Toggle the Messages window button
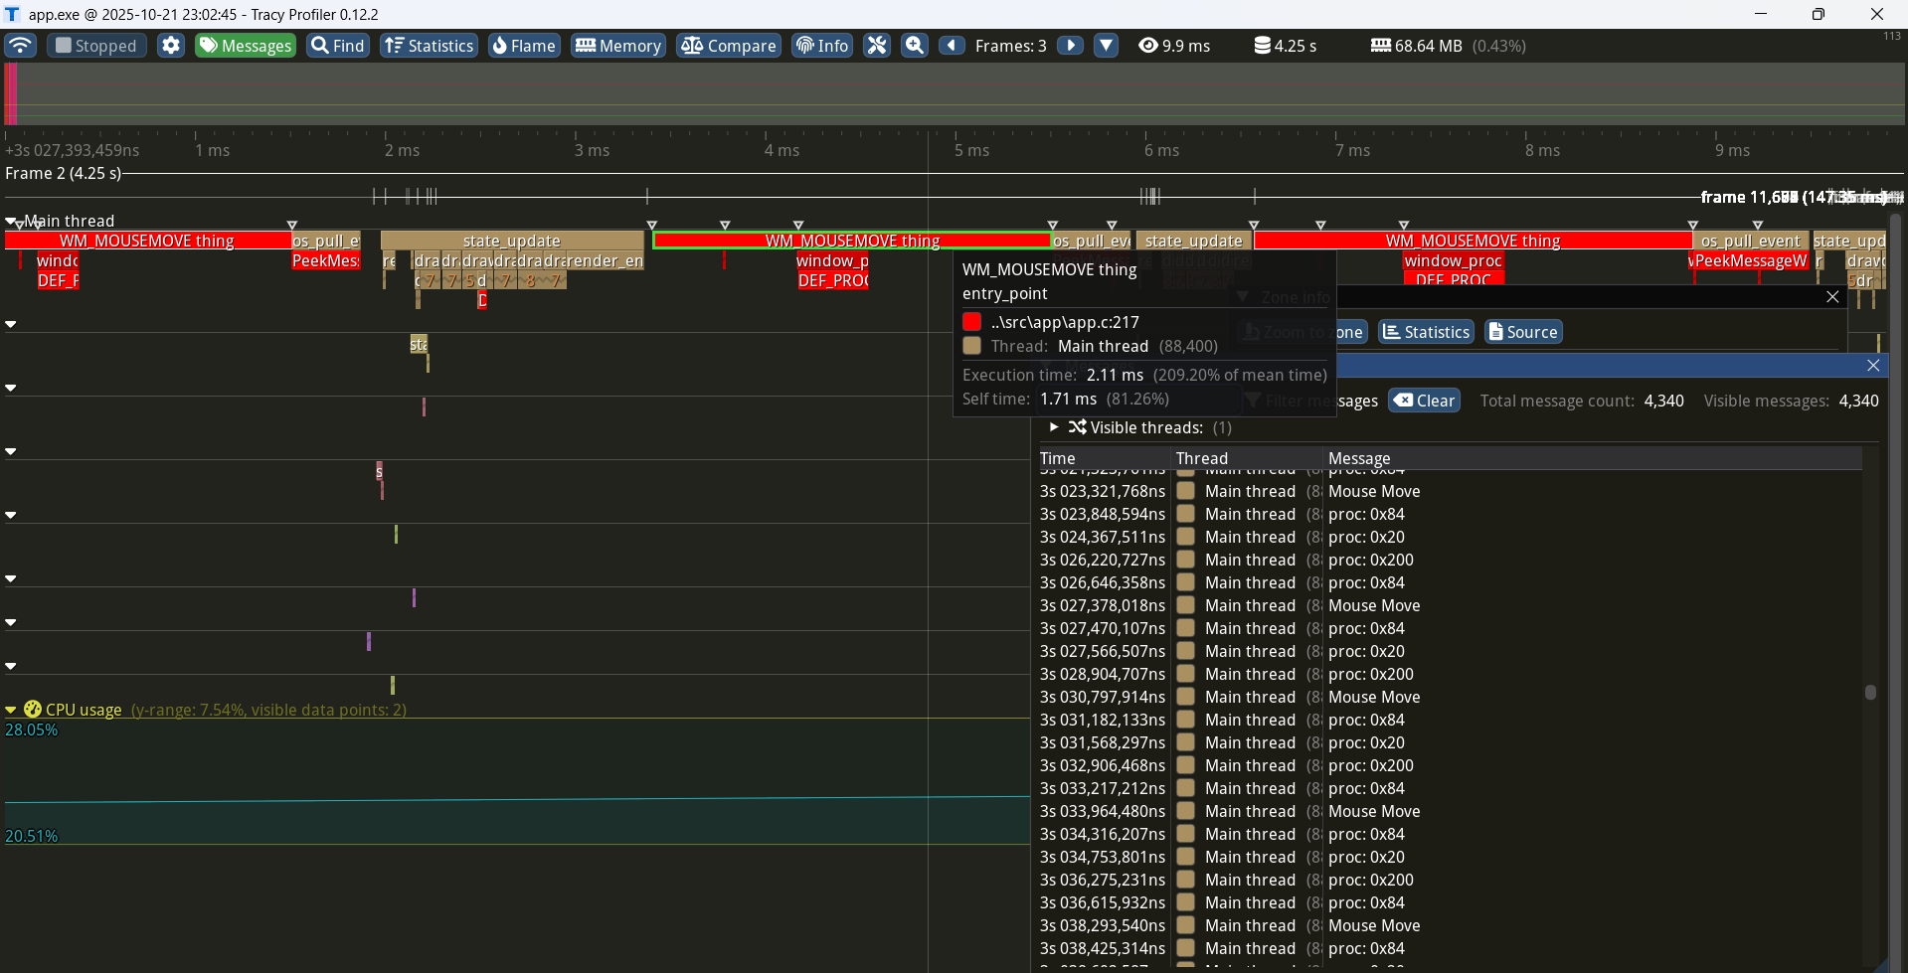The height and width of the screenshot is (973, 1908). pos(246,46)
